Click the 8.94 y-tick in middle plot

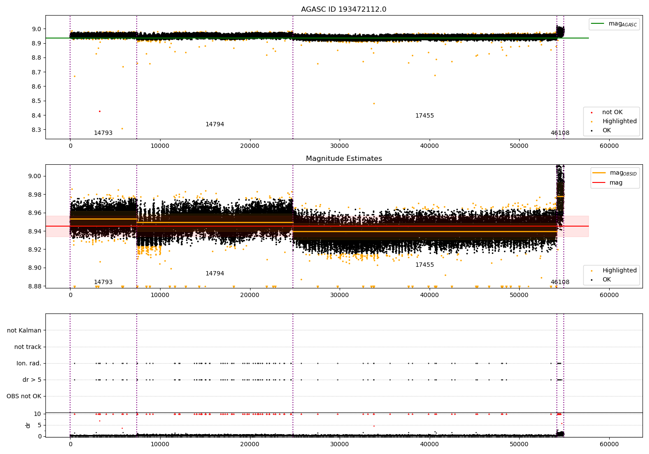click(x=35, y=231)
